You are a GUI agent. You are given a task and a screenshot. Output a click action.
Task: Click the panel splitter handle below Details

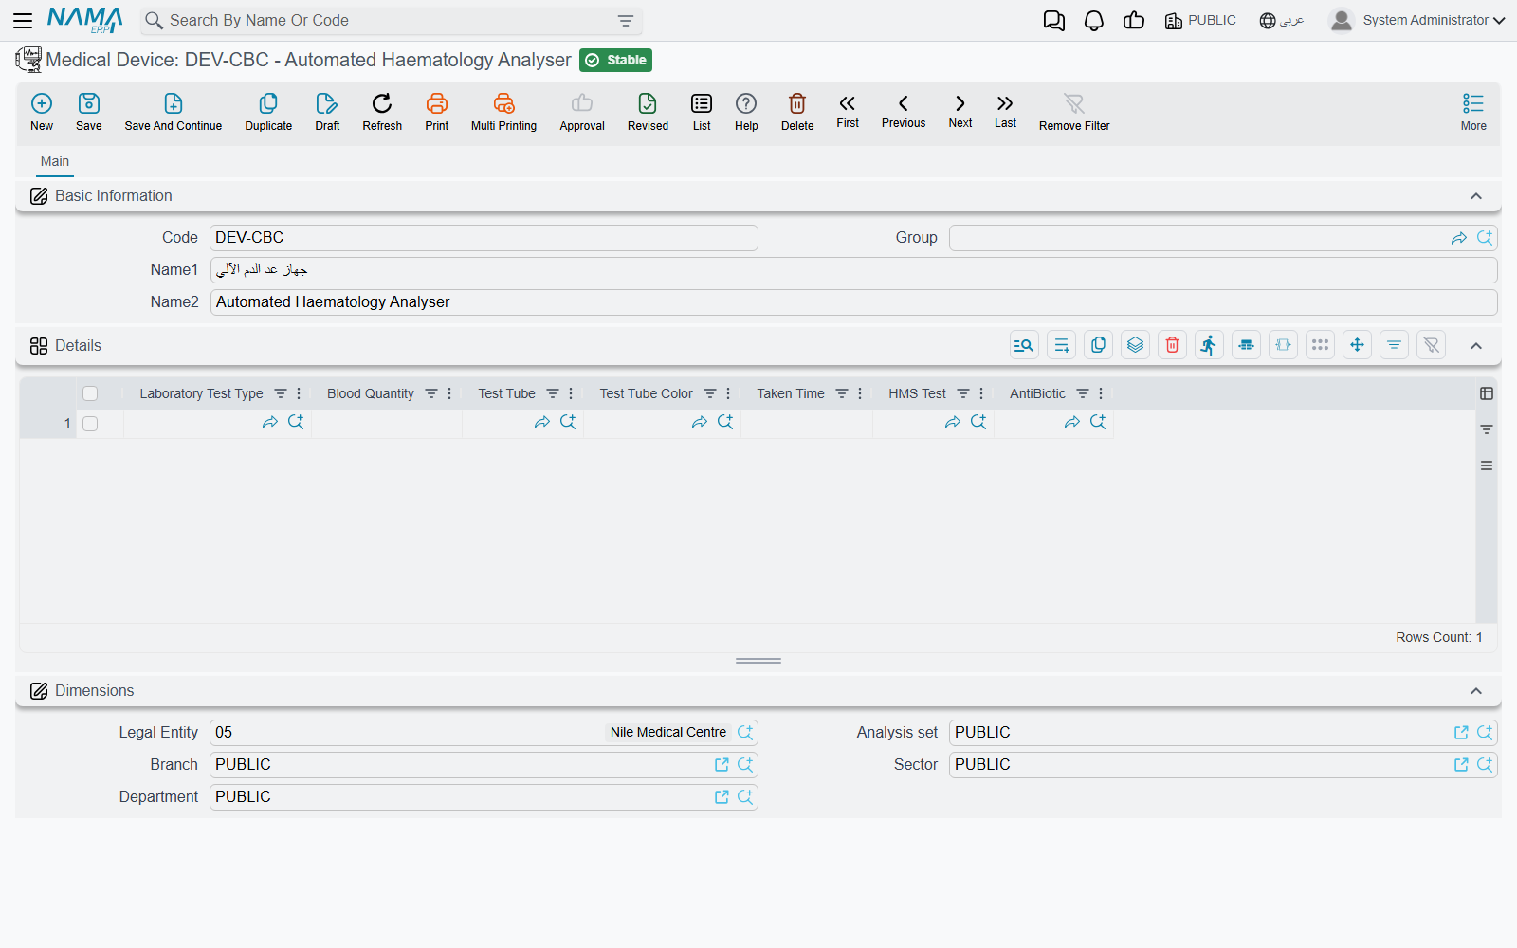[758, 661]
